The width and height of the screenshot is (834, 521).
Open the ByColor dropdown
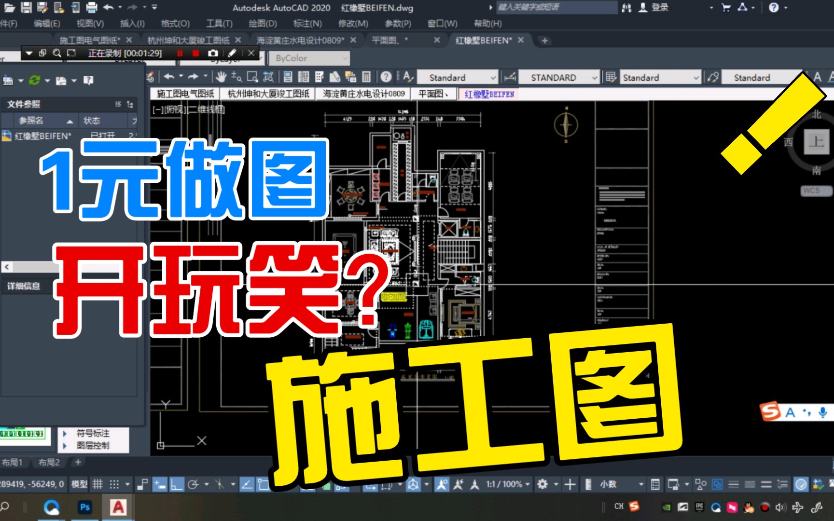pos(309,58)
